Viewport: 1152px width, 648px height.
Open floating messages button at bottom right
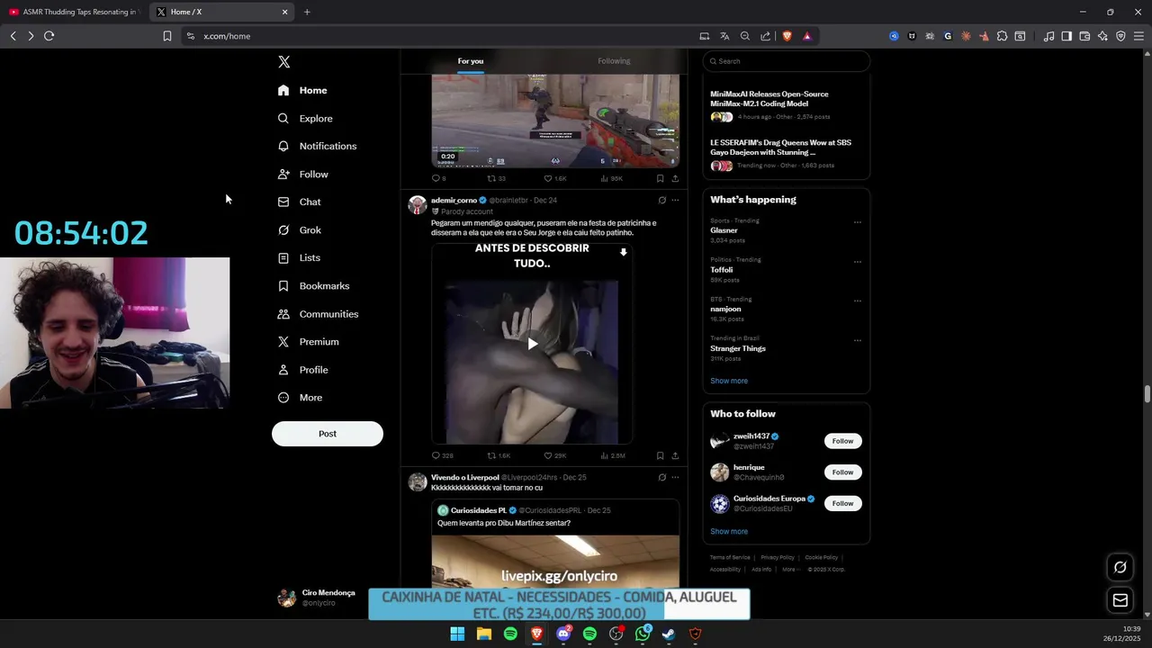pos(1120,600)
